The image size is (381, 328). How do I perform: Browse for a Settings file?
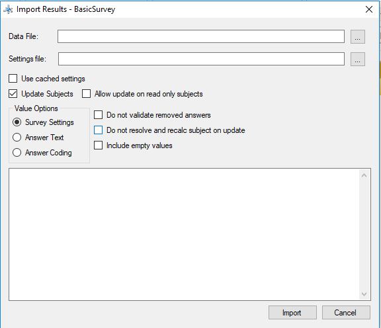coord(357,59)
